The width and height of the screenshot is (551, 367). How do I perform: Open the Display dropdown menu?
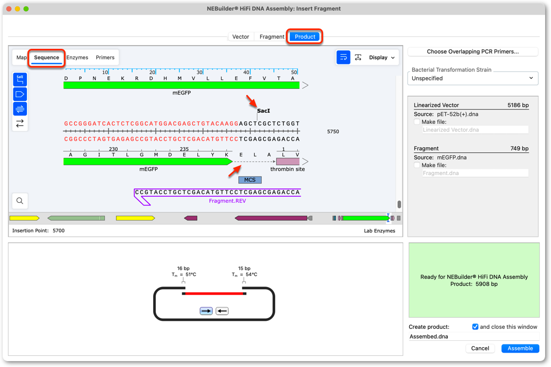(382, 57)
